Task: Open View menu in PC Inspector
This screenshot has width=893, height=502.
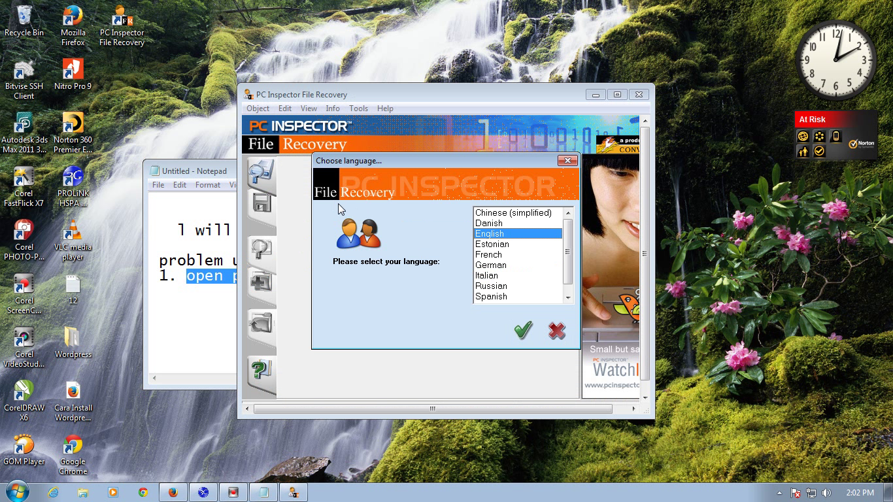Action: point(309,109)
